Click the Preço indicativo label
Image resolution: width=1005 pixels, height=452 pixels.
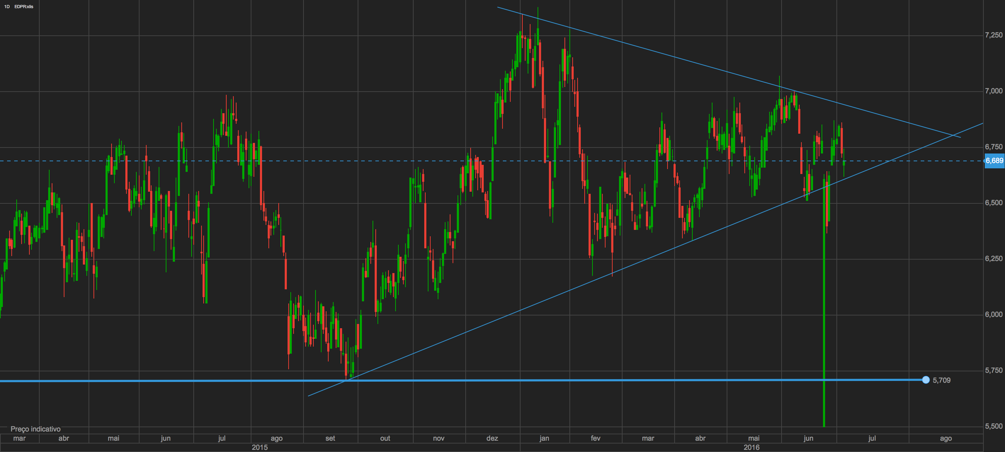35,429
